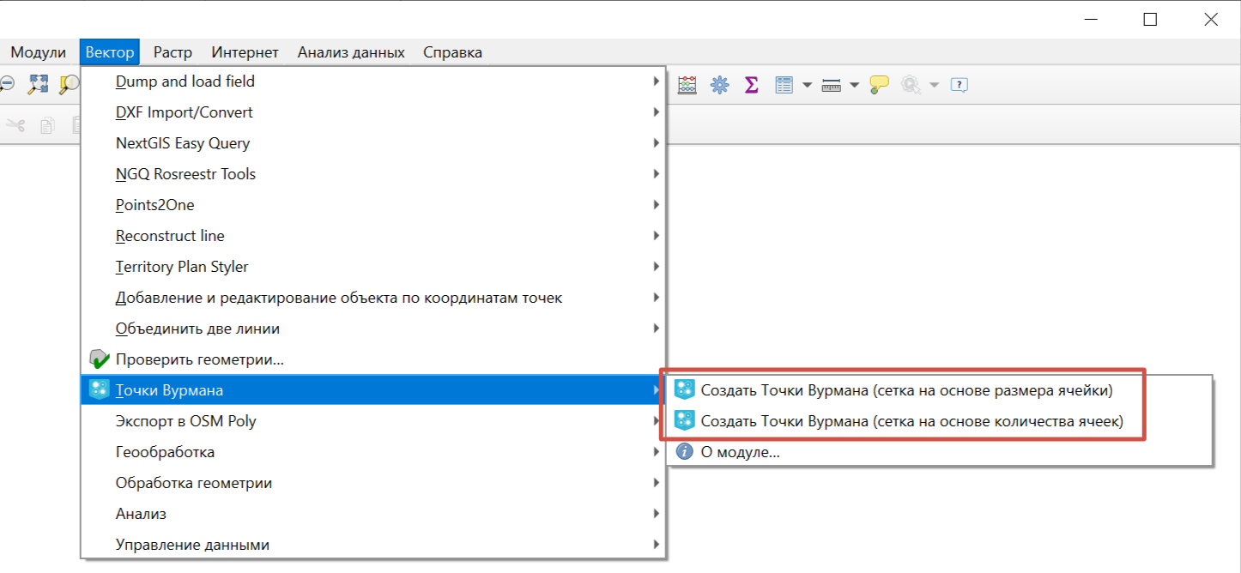Click the Copy features icon

pyautogui.click(x=47, y=125)
